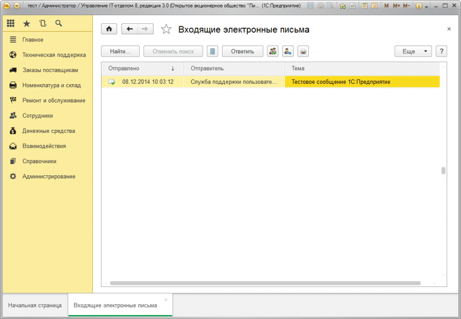The width and height of the screenshot is (461, 319).
Task: Click the M- memory subtract button
Action: (407, 5)
